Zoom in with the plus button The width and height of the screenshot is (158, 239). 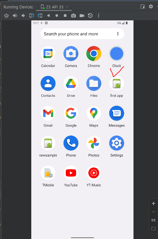coord(153,203)
